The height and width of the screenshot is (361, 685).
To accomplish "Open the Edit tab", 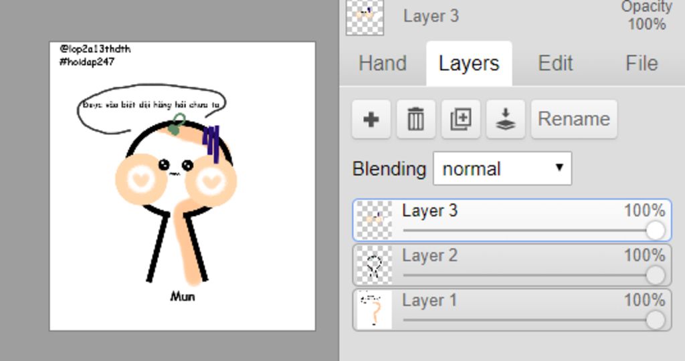I will pyautogui.click(x=555, y=64).
